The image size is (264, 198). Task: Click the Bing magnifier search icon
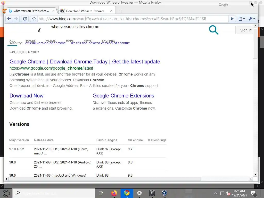(214, 30)
